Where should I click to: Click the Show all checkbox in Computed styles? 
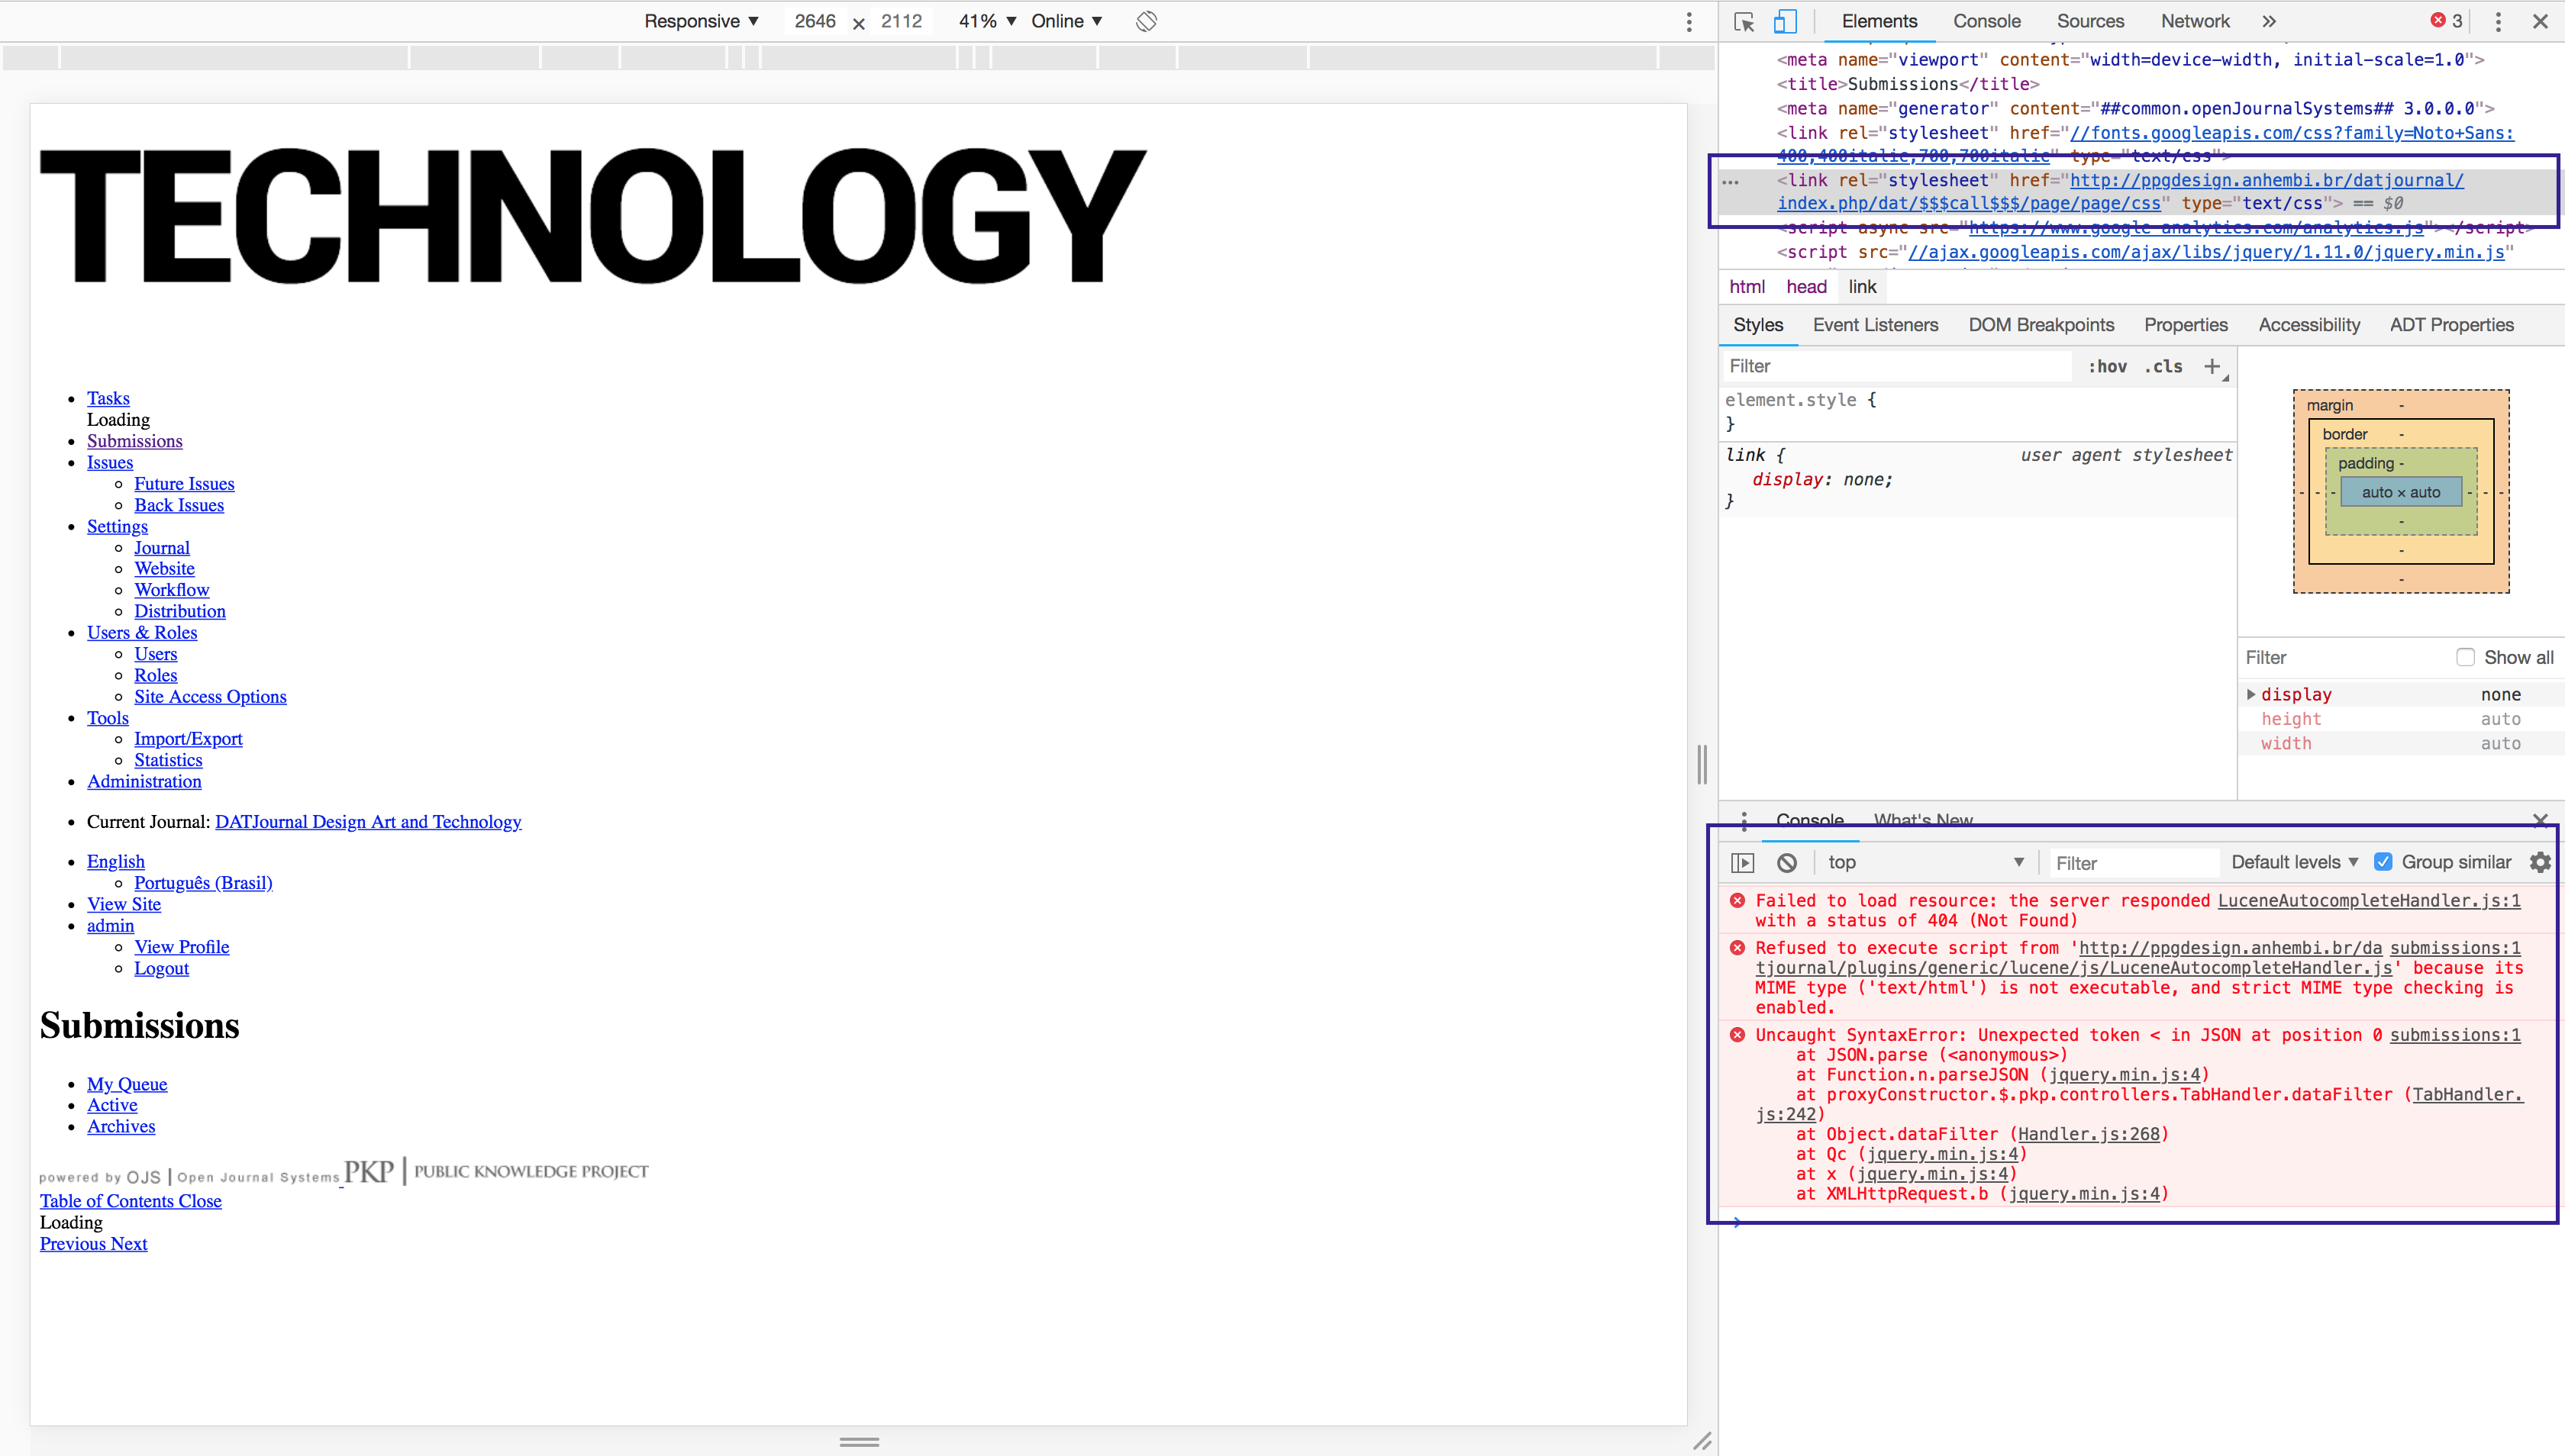pos(2464,659)
